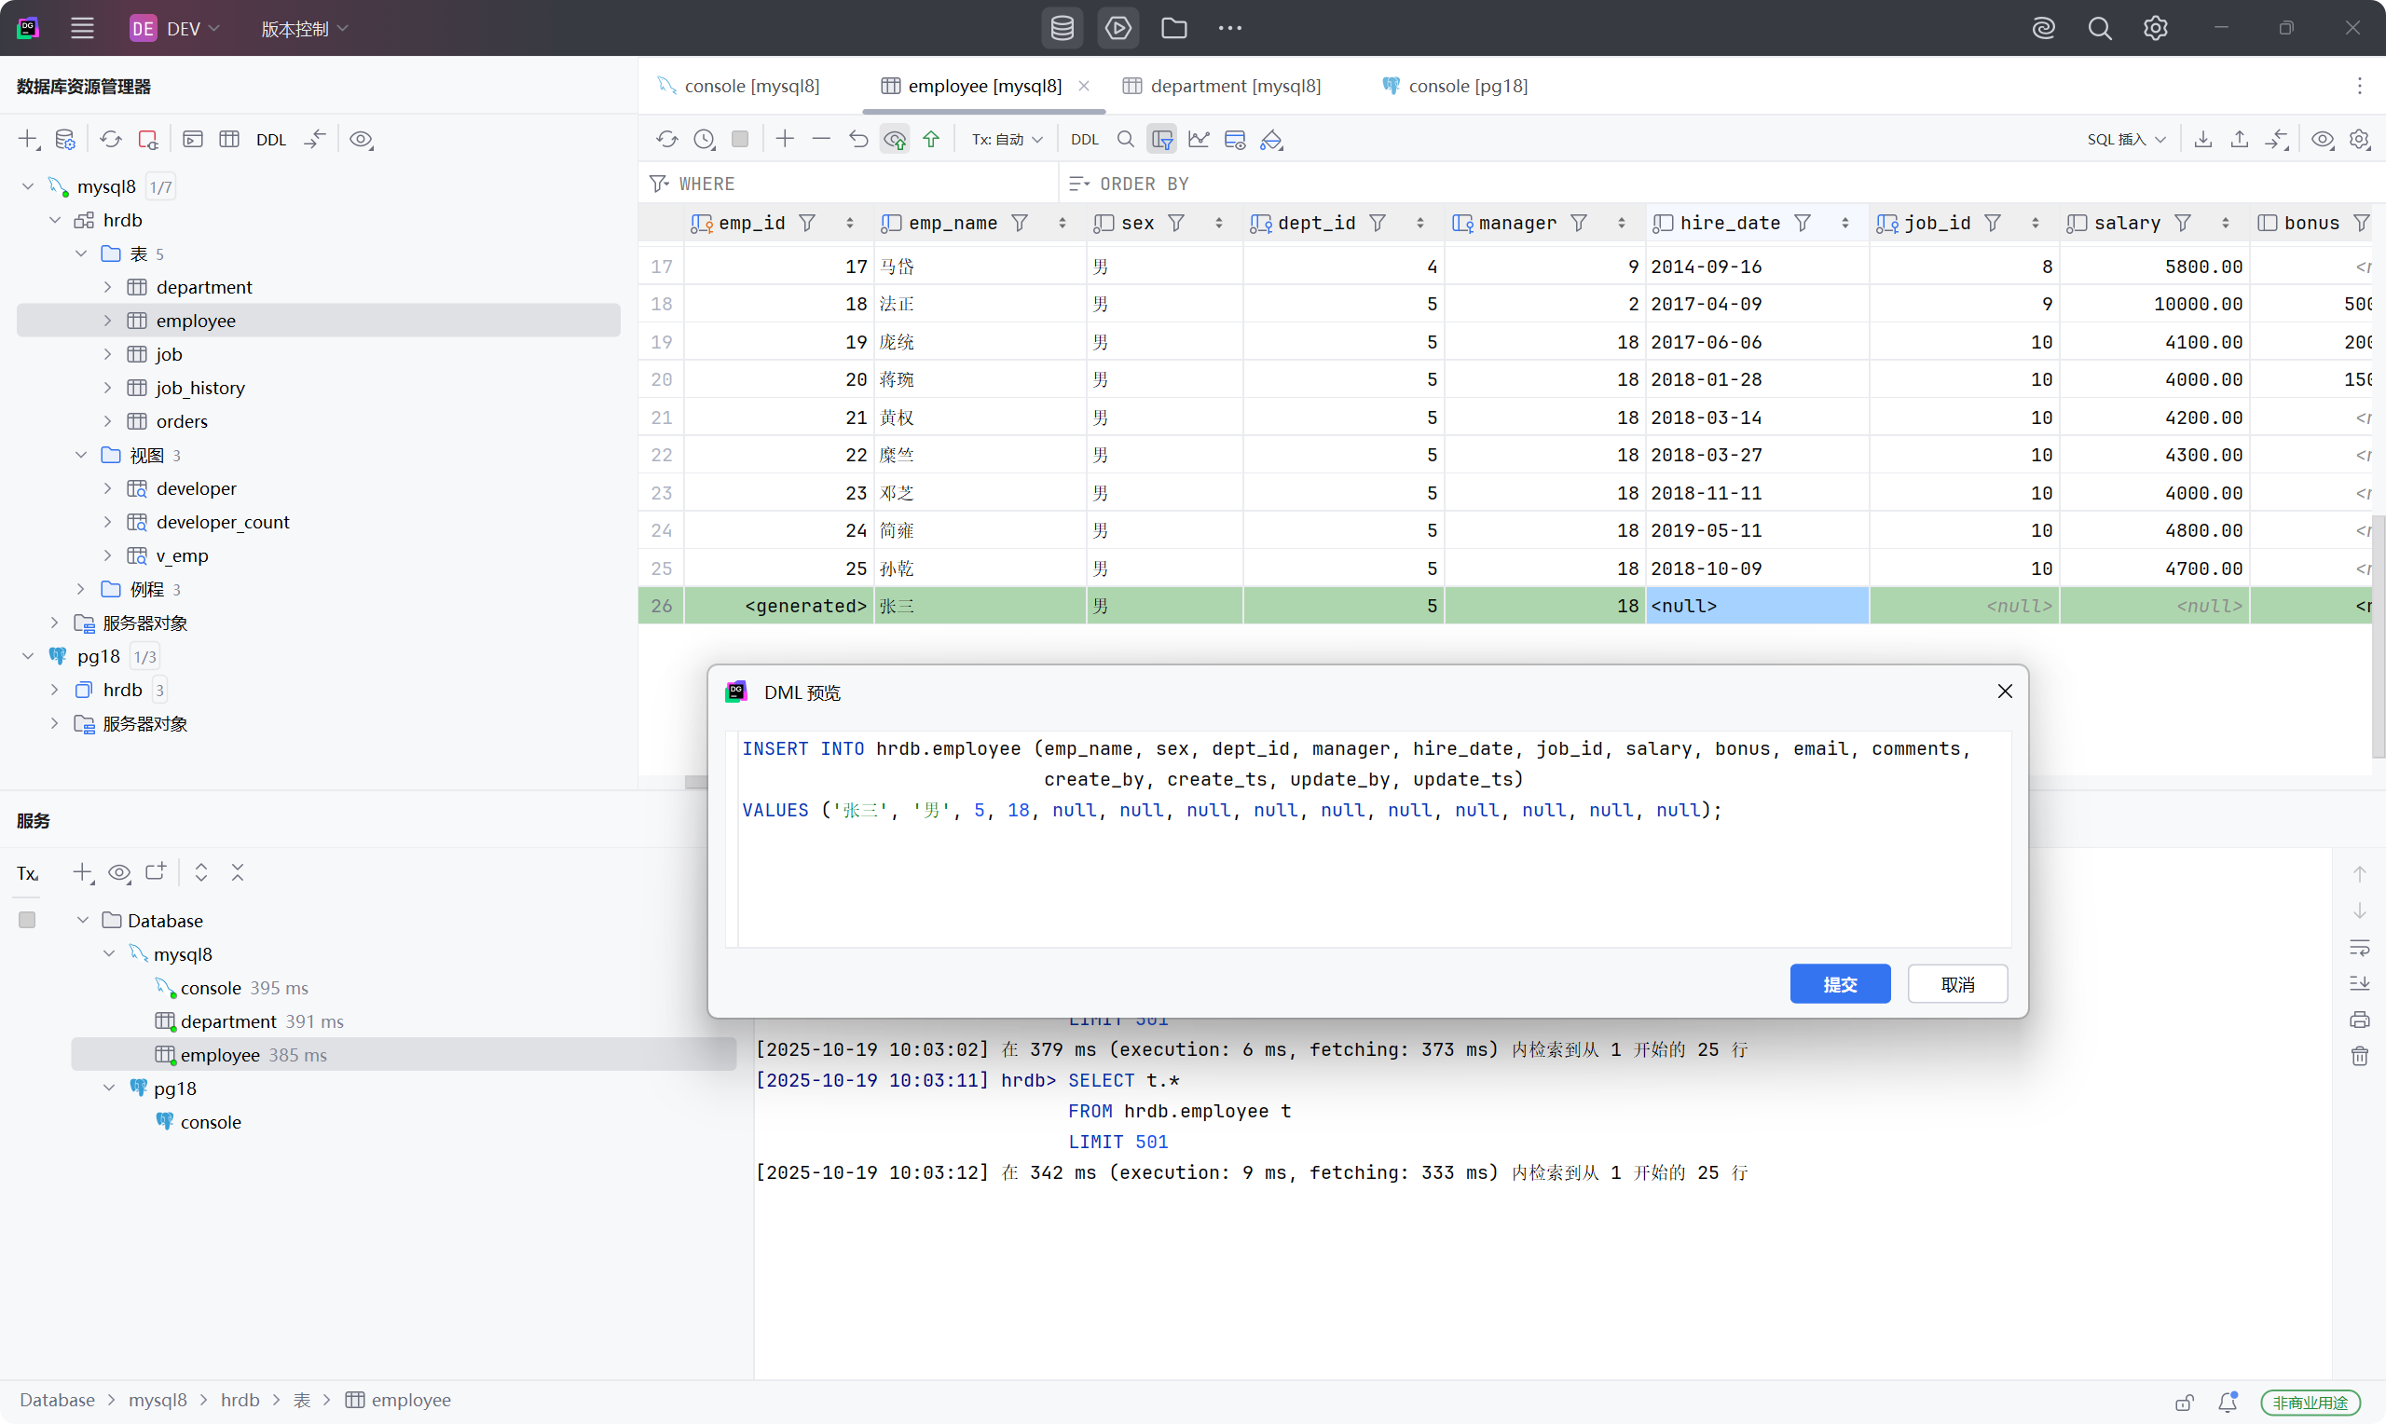Screen dimensions: 2386x1424
Task: Click the 提交 button in DML preview
Action: pyautogui.click(x=1839, y=983)
